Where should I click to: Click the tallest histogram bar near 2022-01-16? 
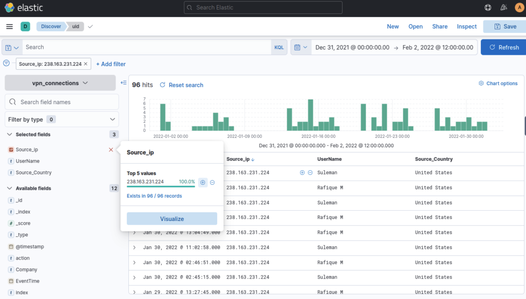pyautogui.click(x=311, y=115)
